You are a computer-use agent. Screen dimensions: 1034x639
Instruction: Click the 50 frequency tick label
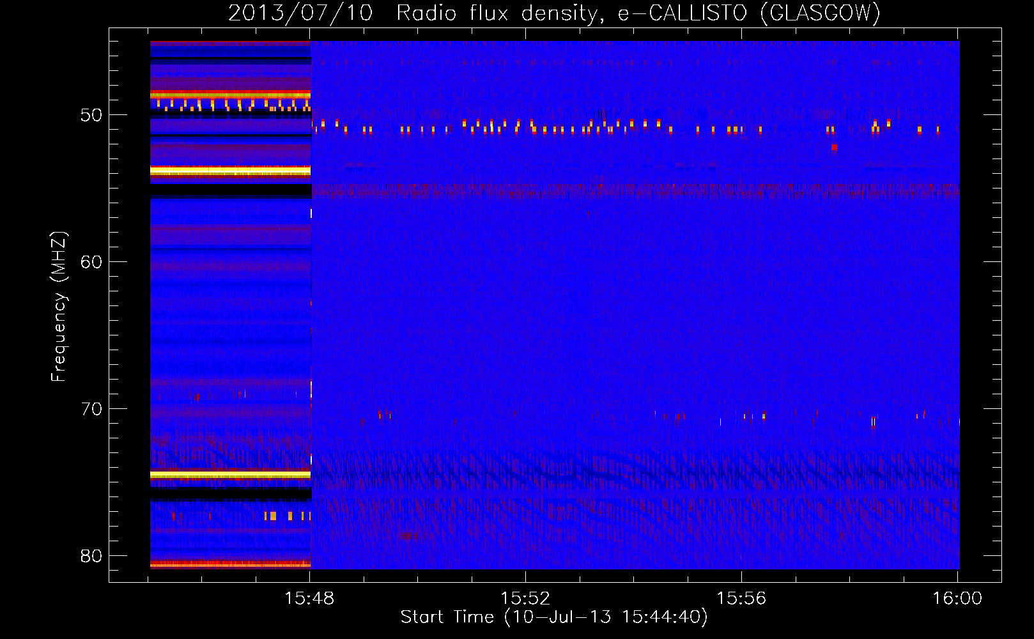click(x=91, y=115)
